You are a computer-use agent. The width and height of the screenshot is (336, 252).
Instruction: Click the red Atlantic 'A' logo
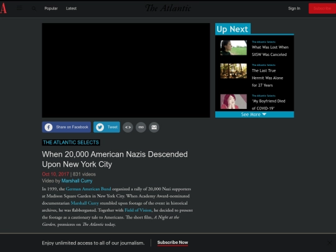[3, 8]
